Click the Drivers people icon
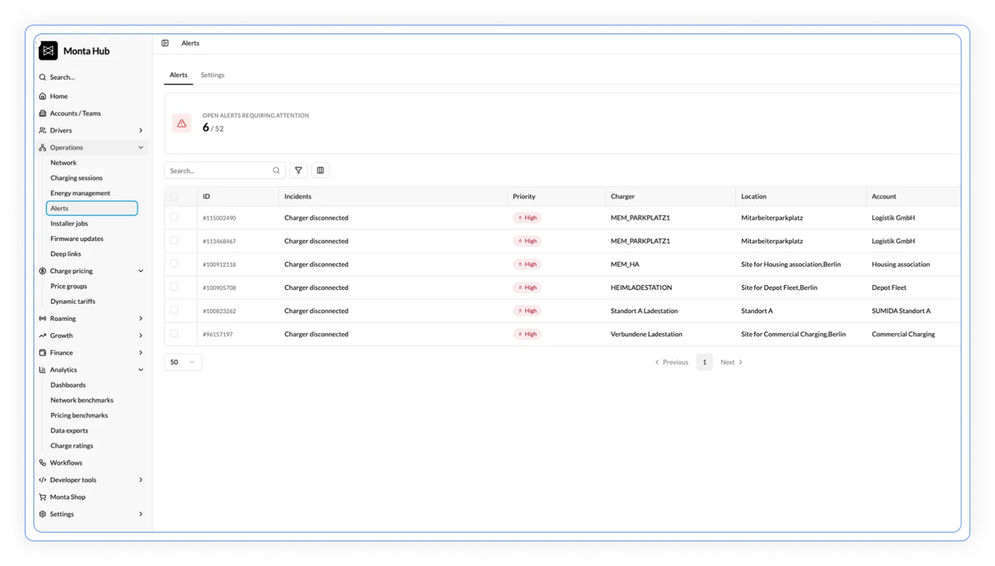995x566 pixels. click(x=42, y=130)
